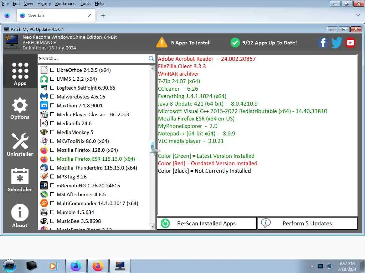This screenshot has width=365, height=273.
Task: Click the YouTube icon in header
Action: pyautogui.click(x=350, y=43)
